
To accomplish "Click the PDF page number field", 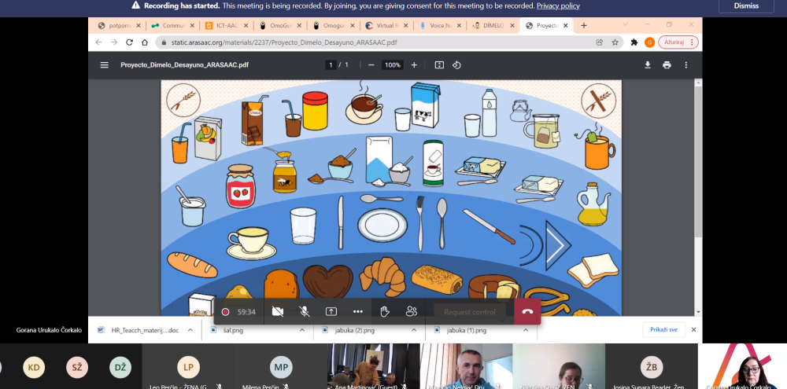I will point(331,65).
